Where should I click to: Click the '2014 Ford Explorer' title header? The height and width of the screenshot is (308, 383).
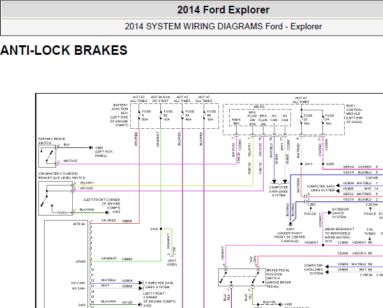[223, 10]
